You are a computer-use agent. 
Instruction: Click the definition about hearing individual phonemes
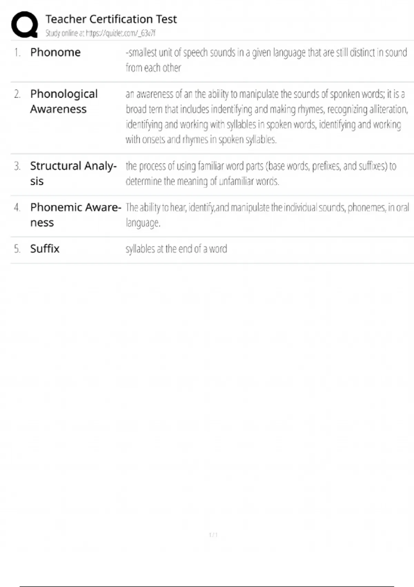coord(267,215)
